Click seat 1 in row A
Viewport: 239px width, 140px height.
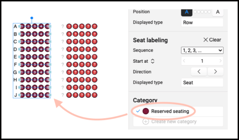[22, 26]
